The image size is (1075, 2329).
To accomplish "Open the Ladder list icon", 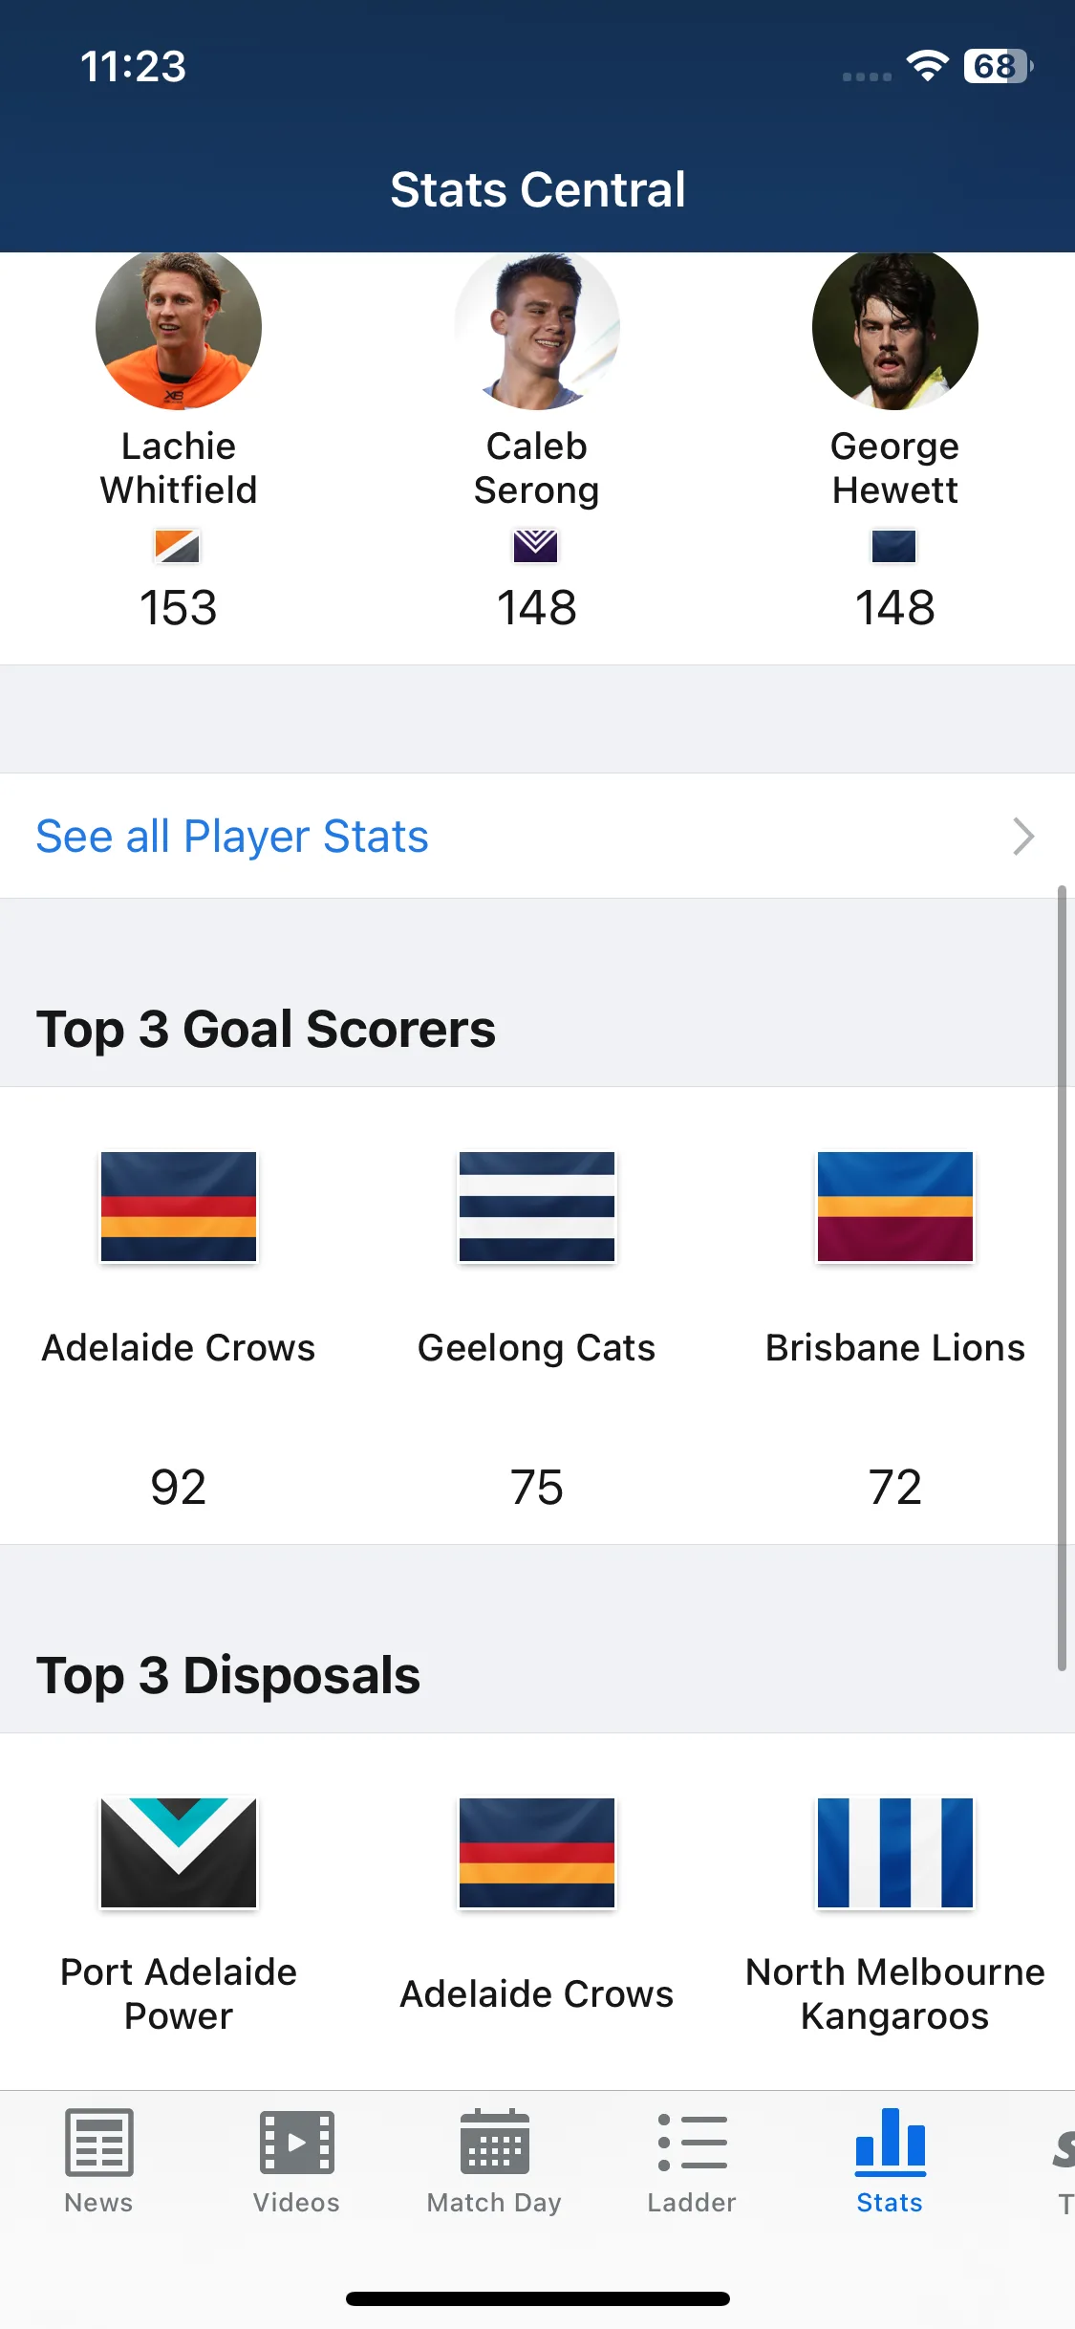I will tap(692, 2143).
